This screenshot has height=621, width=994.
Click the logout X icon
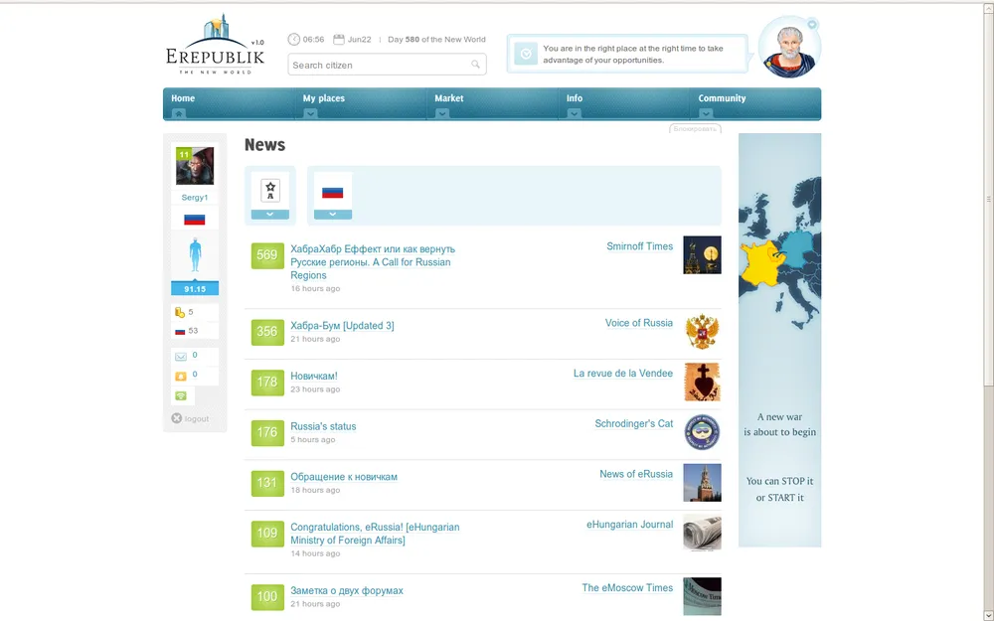(x=176, y=418)
